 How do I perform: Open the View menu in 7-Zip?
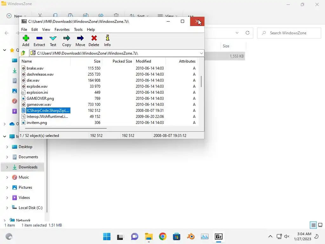(46, 30)
